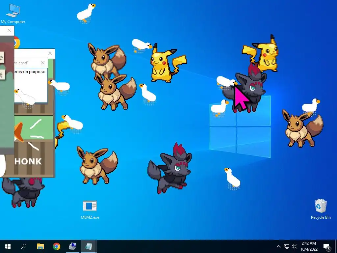
Task: Select the MEMZ.exe desktop file
Action: 90,210
